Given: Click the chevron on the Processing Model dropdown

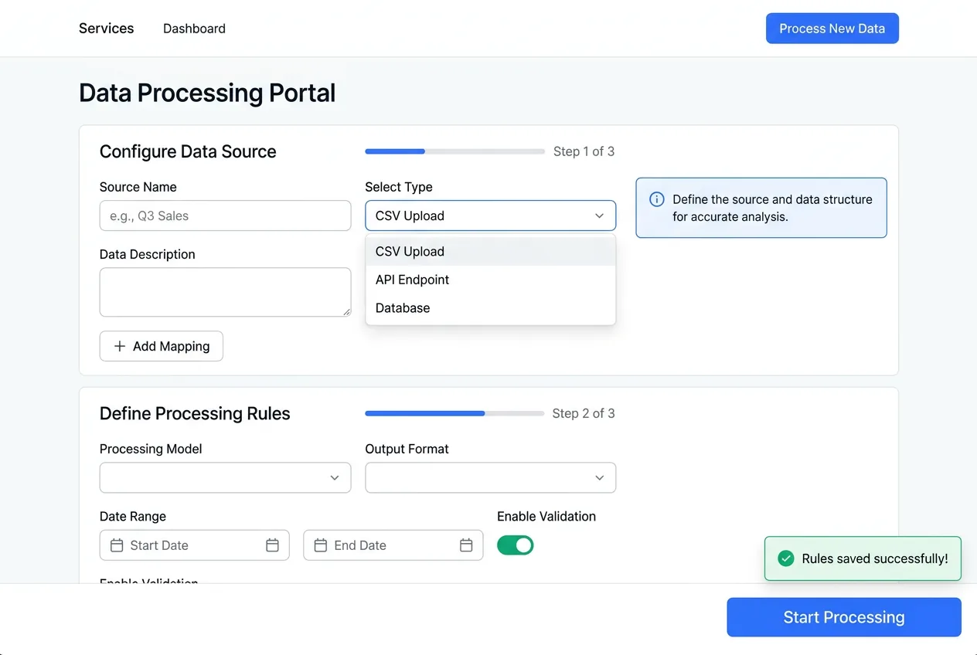Looking at the screenshot, I should pos(335,477).
